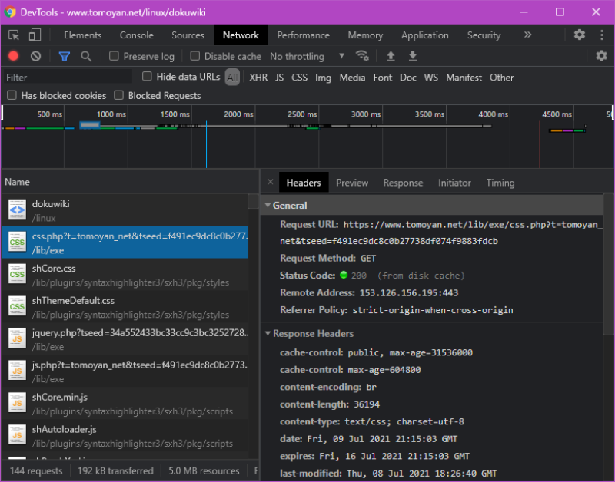Viewport: 615px width, 482px height.
Task: Toggle the filter funnel icon
Action: coord(65,56)
